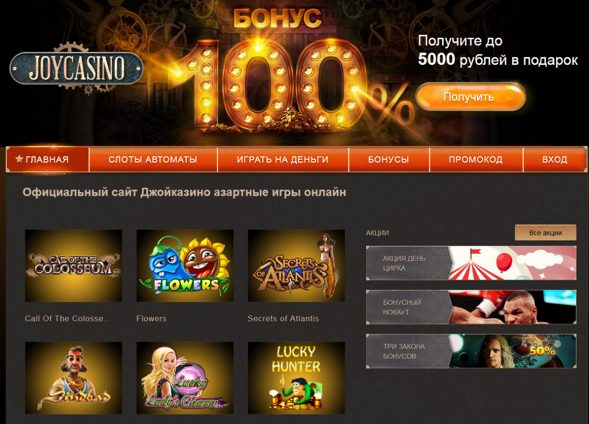Screen dimensions: 589x424
Task: Click the ВХОД login menu item
Action: [x=555, y=159]
